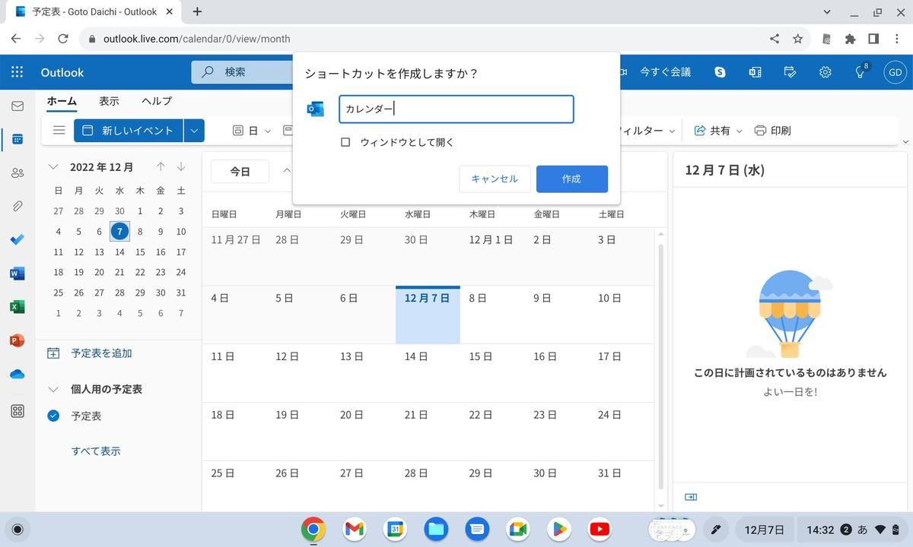Open Calendar from the left sidebar
The width and height of the screenshot is (913, 547).
(x=17, y=139)
